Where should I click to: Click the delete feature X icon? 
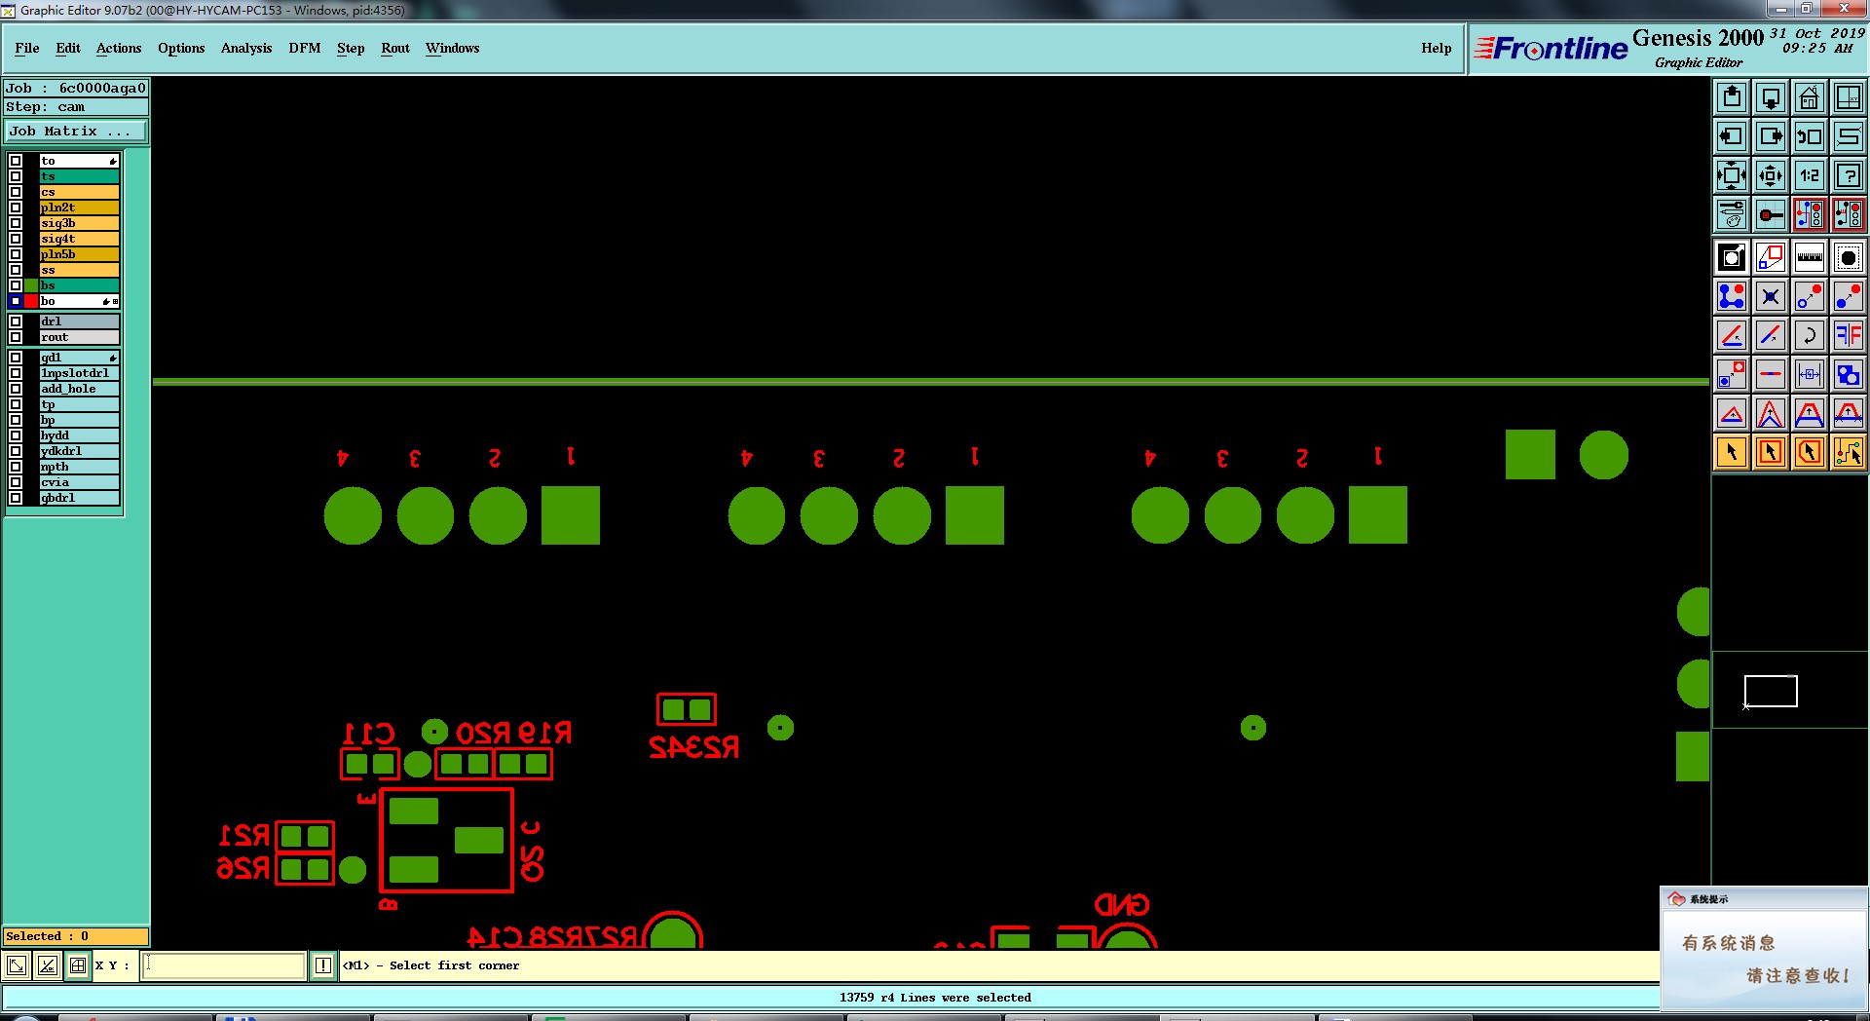(x=1771, y=296)
